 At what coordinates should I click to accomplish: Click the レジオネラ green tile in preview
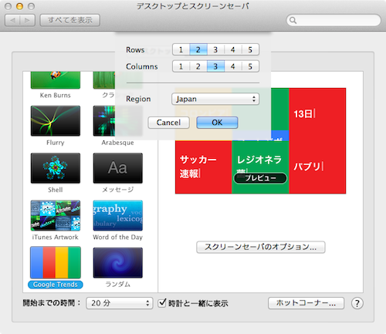[260, 167]
